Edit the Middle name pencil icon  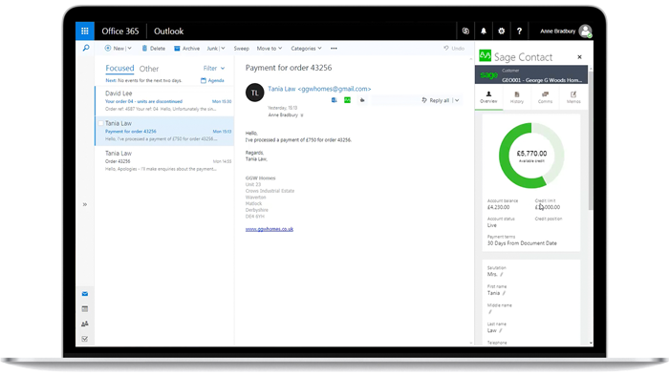pyautogui.click(x=489, y=312)
